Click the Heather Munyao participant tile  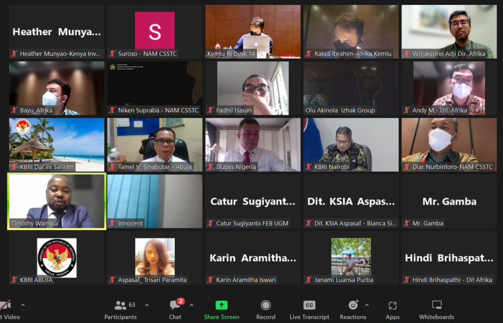(56, 32)
